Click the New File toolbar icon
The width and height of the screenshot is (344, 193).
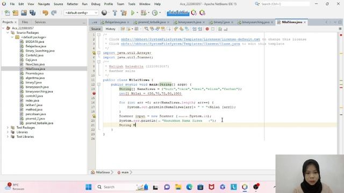point(7,13)
